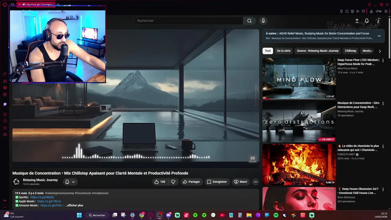The height and width of the screenshot is (220, 391).
Task: Open extensions cube icon in Opera sidebar
Action: click(5, 128)
